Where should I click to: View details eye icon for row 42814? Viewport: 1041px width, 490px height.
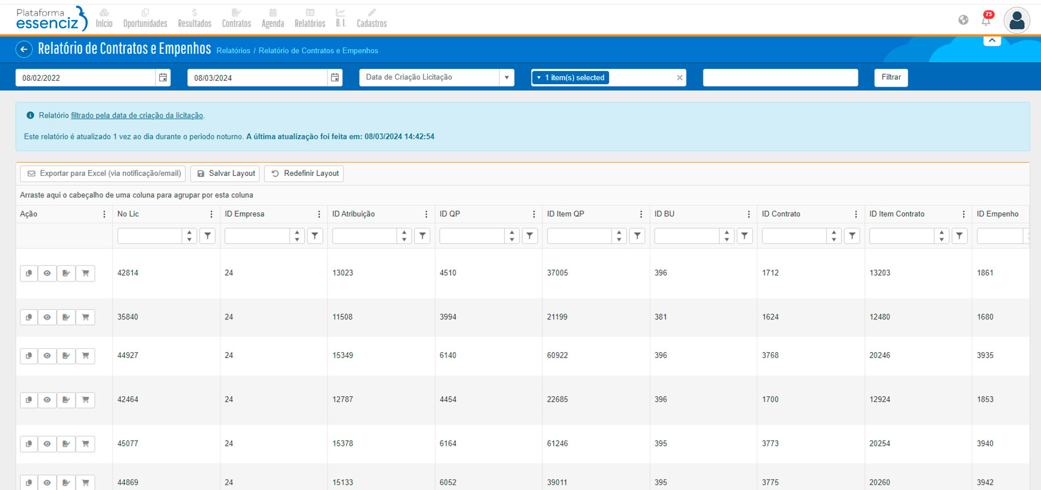(x=47, y=273)
